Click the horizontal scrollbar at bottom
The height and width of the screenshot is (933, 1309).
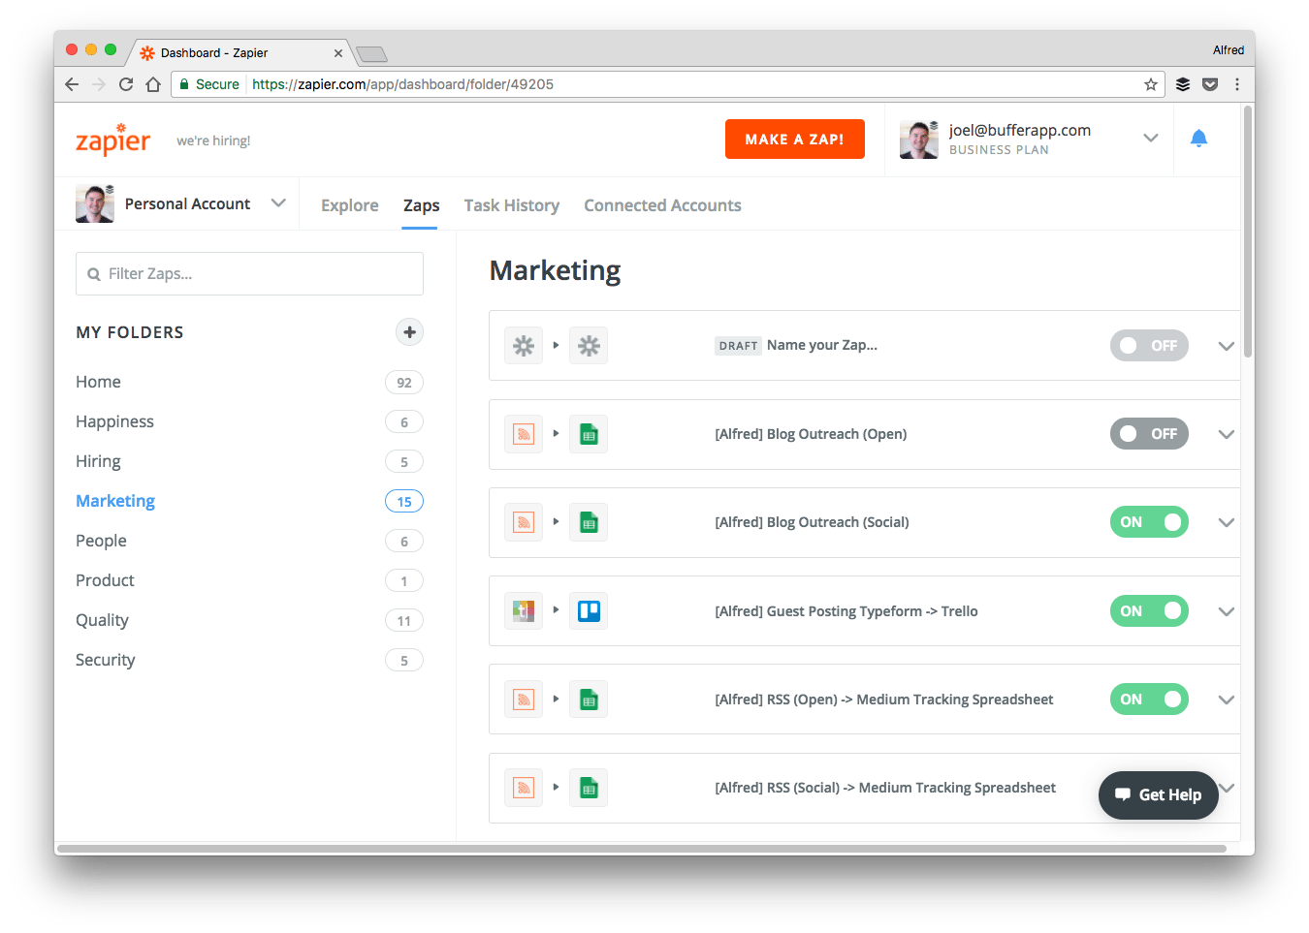click(643, 849)
